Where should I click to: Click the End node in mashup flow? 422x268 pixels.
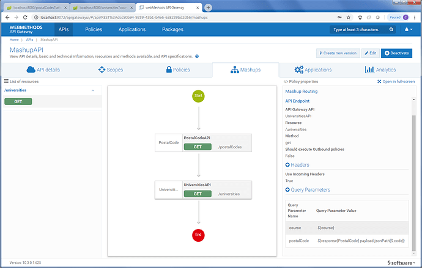coord(198,235)
